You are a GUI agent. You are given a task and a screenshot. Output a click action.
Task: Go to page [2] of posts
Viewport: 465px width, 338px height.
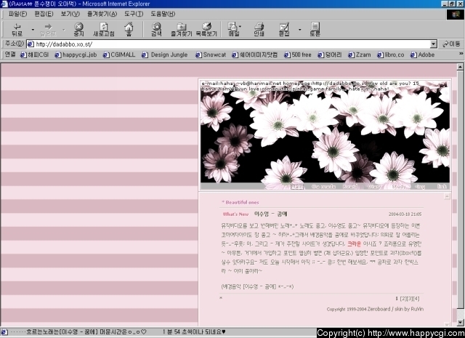coord(403,299)
